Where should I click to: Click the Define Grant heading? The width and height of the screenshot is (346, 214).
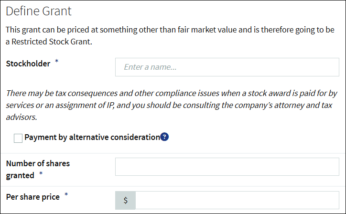pos(39,11)
